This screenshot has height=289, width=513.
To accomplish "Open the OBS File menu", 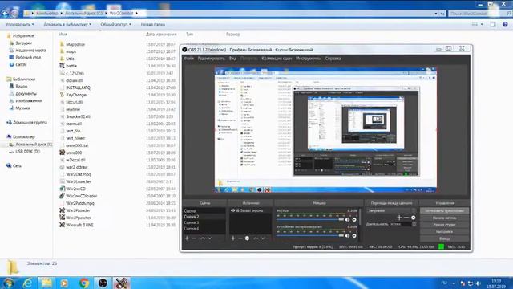I will tap(189, 59).
